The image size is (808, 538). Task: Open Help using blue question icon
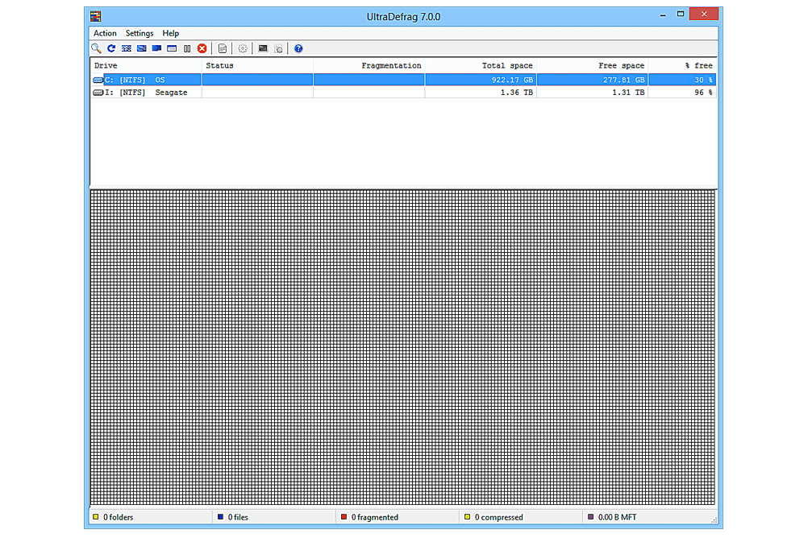click(298, 49)
